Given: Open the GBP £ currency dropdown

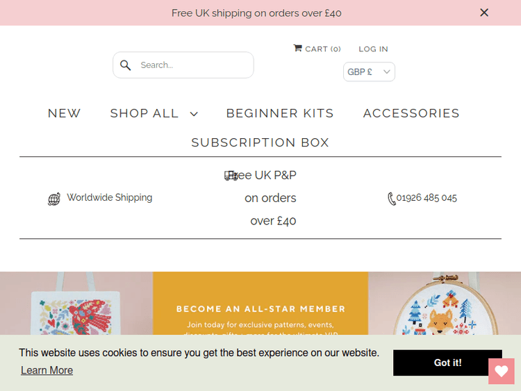Looking at the screenshot, I should (x=369, y=72).
